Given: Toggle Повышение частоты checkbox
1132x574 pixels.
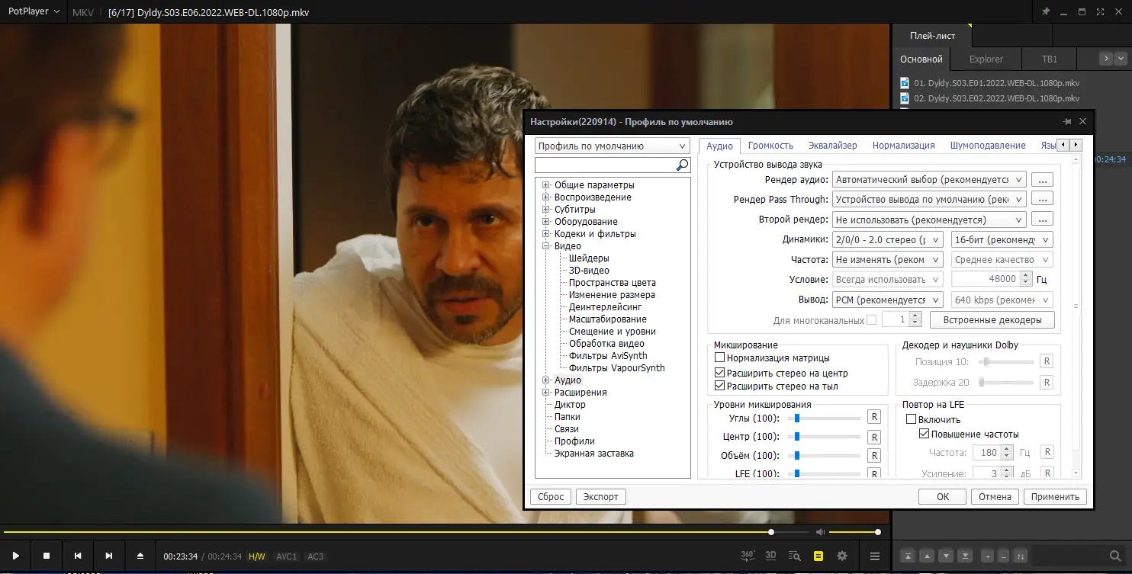Looking at the screenshot, I should coord(925,435).
